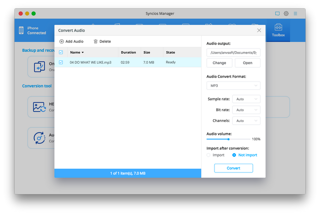Open the Audio converter icon
Viewport: 320px width, 215px height.
coord(39,138)
